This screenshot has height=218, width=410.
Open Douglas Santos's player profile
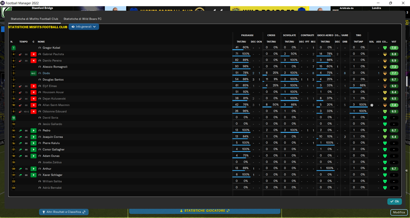tap(53, 80)
